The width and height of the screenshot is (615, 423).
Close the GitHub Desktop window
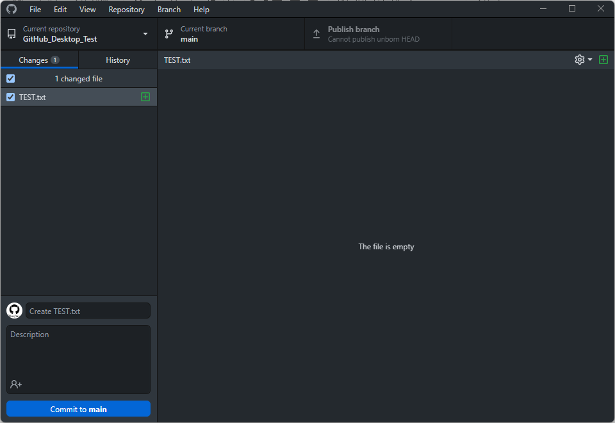600,8
